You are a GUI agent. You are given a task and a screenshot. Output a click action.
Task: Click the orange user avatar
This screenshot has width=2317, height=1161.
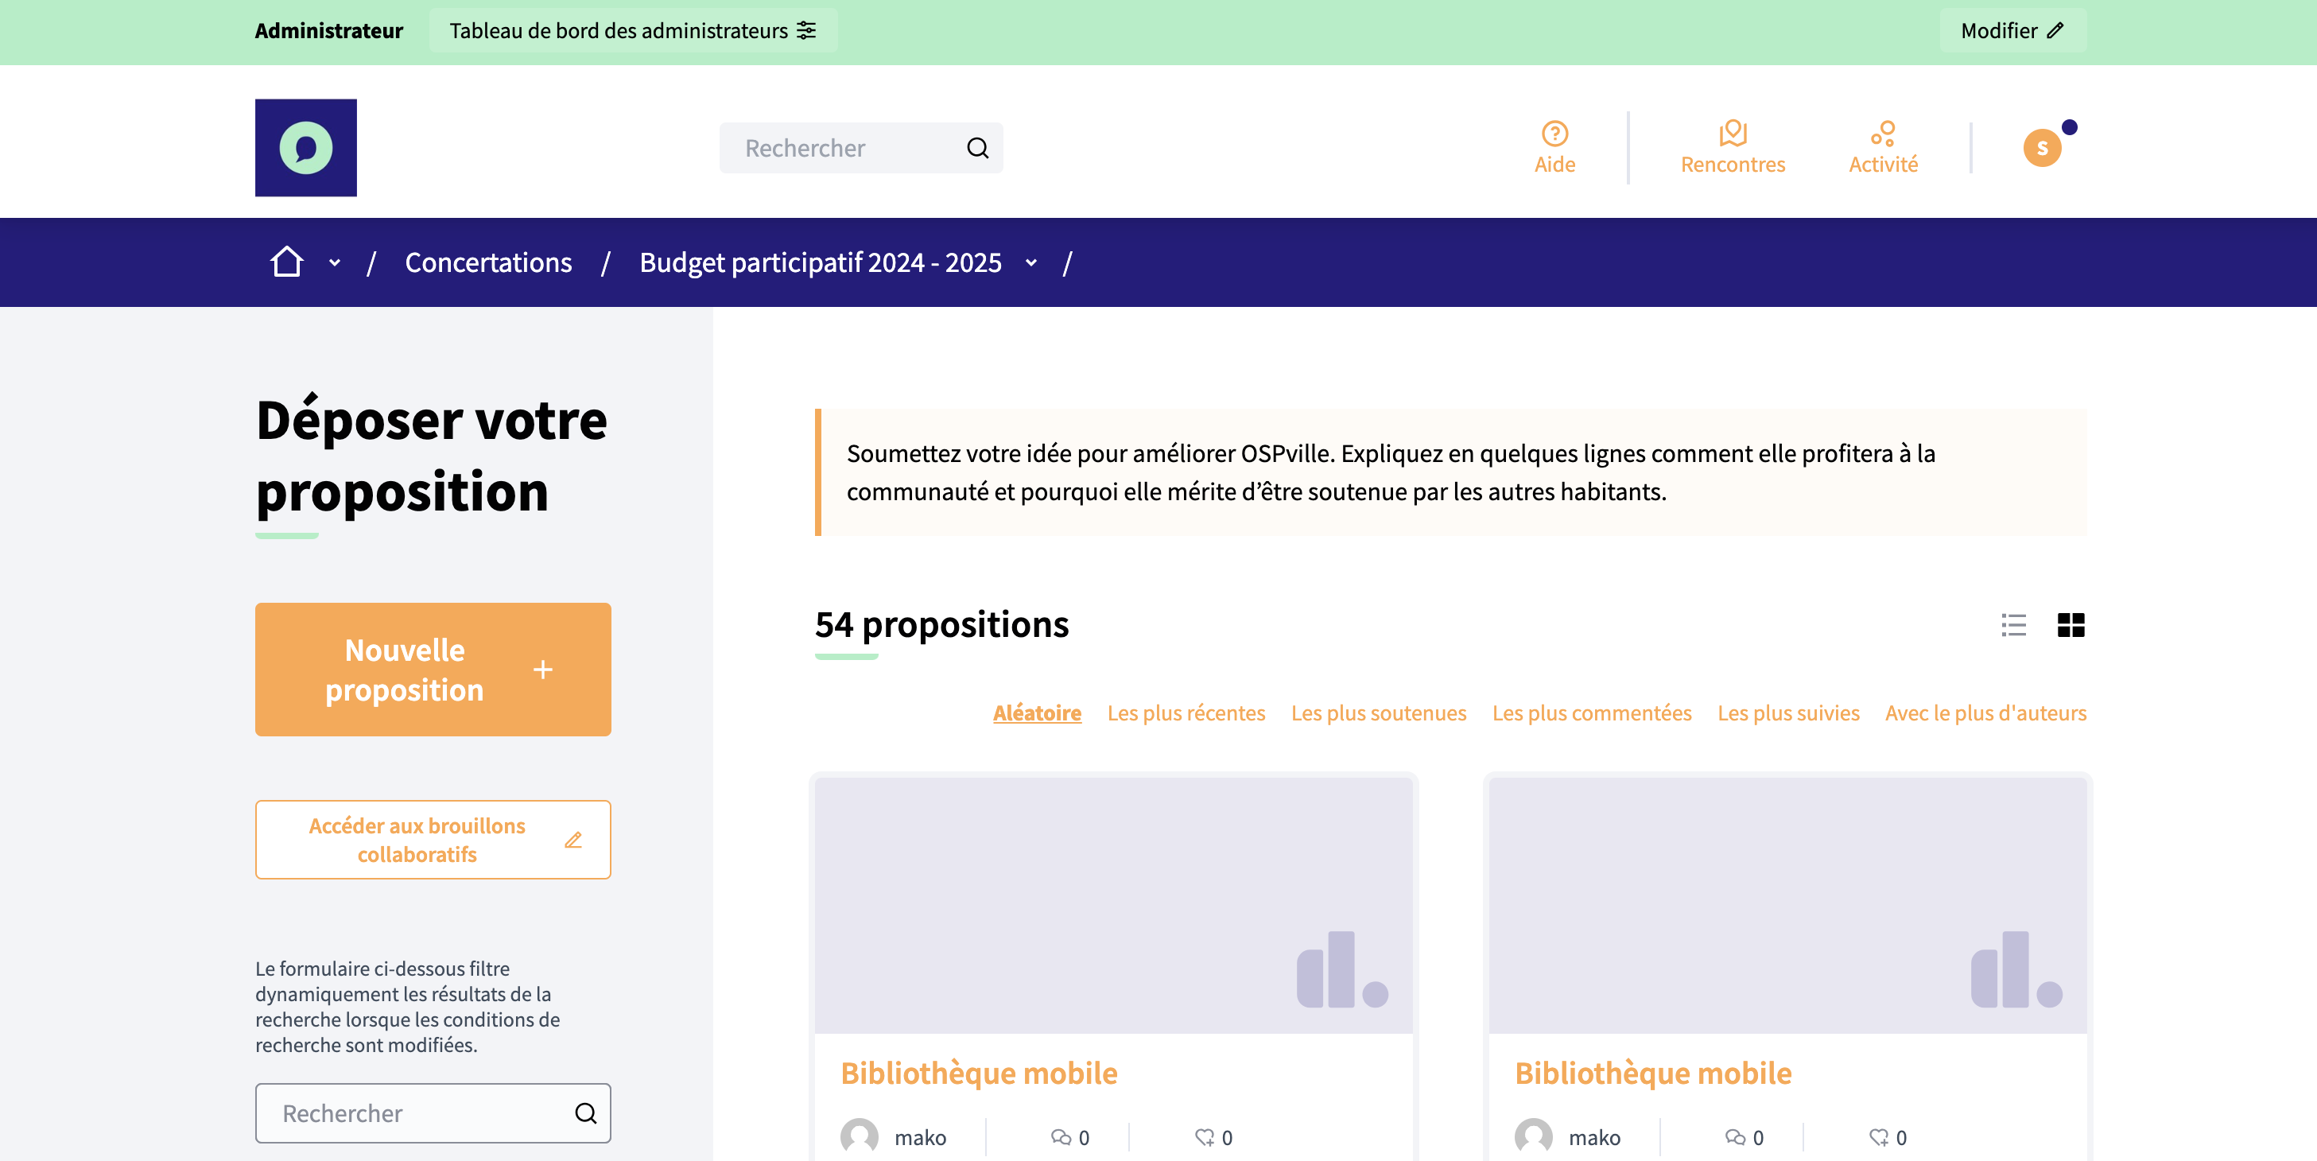[2041, 147]
